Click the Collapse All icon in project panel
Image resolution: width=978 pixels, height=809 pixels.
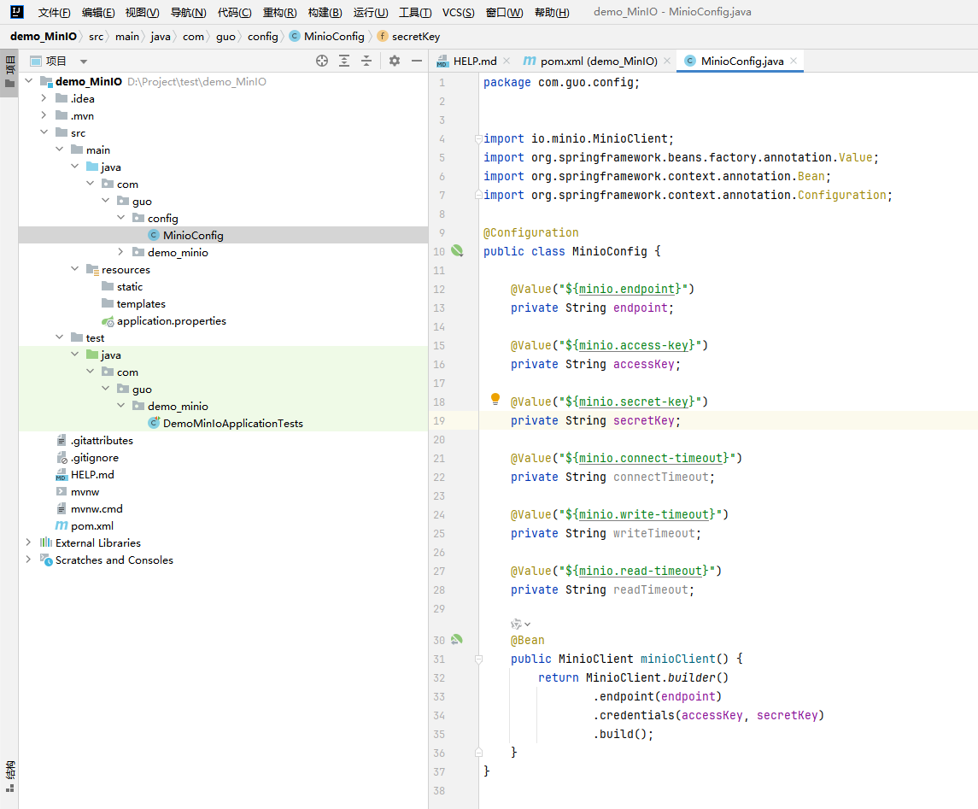[x=366, y=61]
